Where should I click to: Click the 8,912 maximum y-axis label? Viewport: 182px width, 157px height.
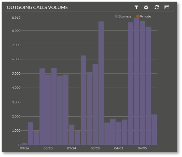[x=16, y=18]
